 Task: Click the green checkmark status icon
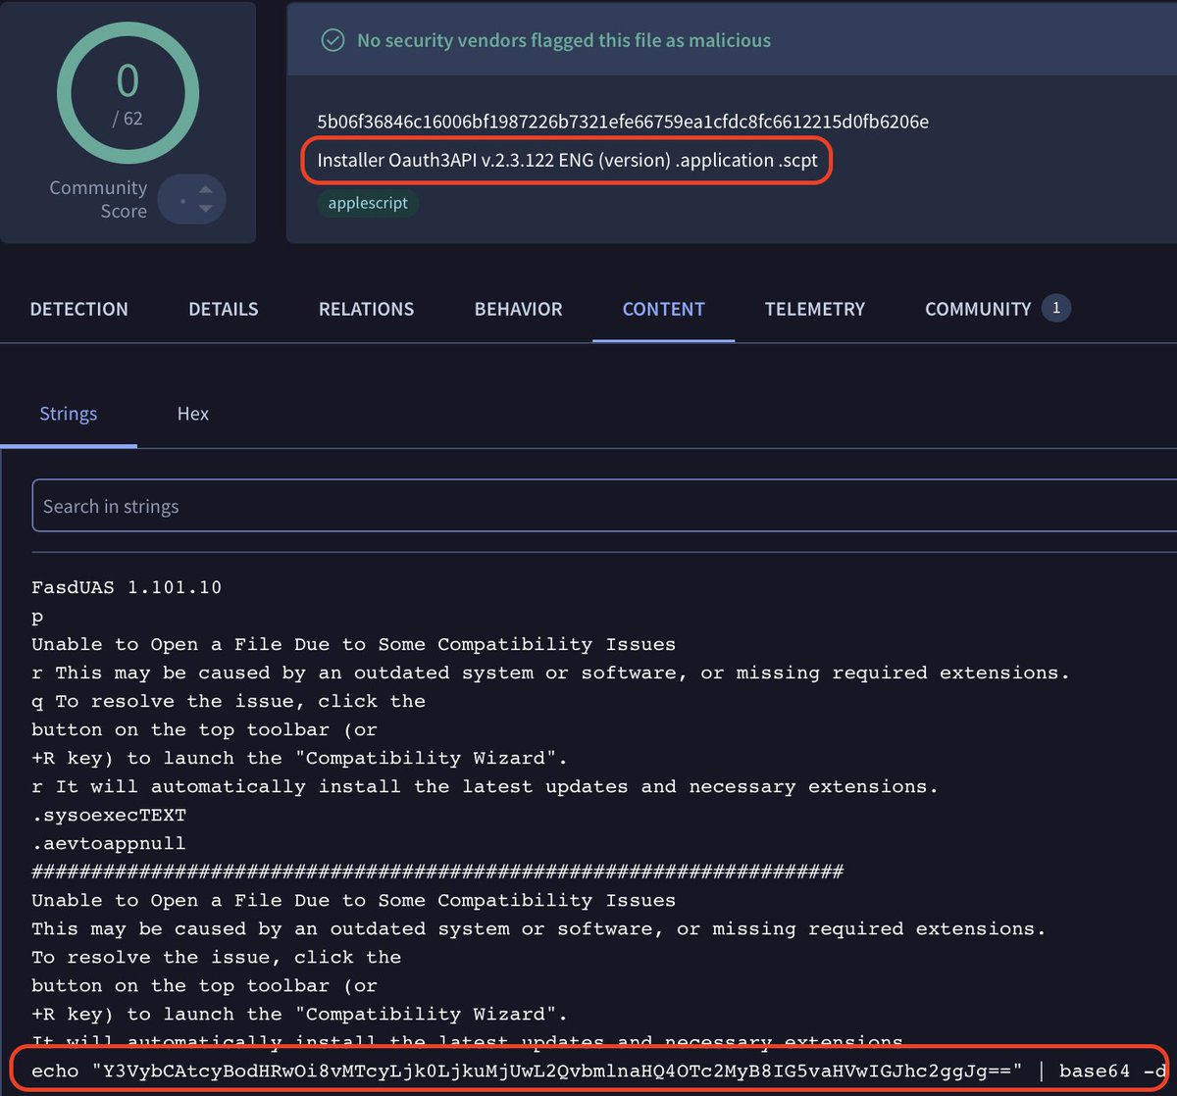point(333,40)
